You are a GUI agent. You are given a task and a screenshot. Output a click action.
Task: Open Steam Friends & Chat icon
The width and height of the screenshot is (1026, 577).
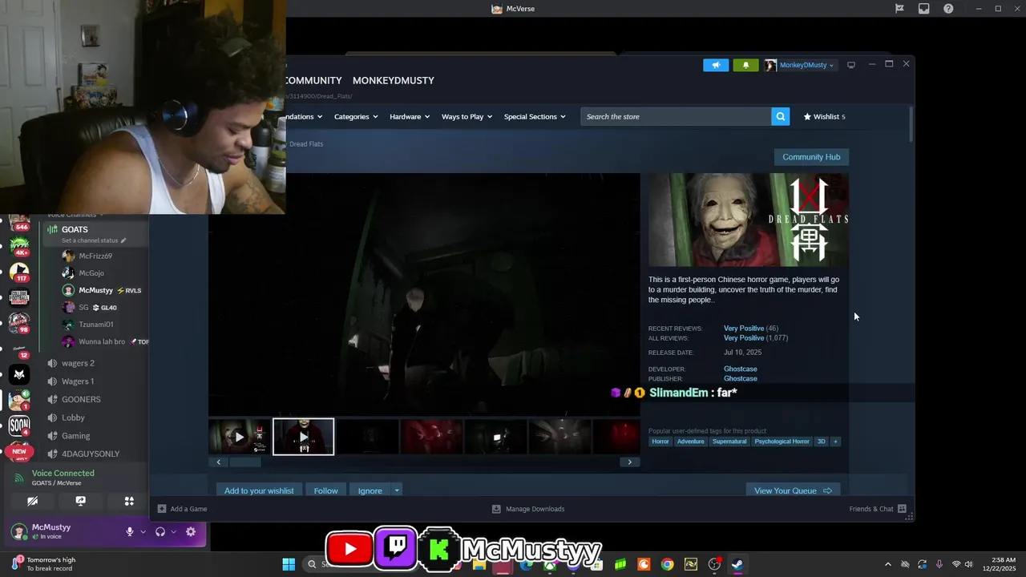[902, 509]
